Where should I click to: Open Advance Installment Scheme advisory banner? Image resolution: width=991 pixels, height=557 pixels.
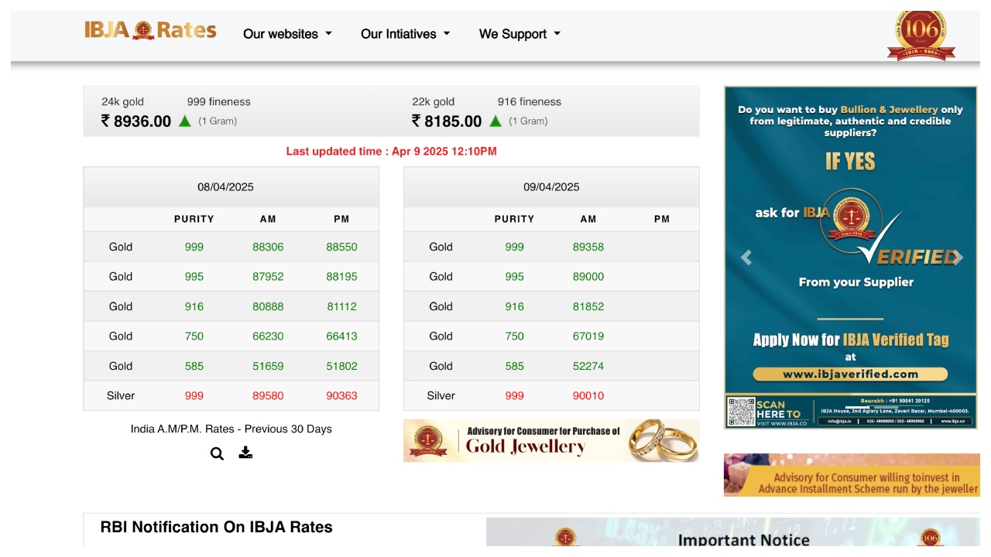851,475
